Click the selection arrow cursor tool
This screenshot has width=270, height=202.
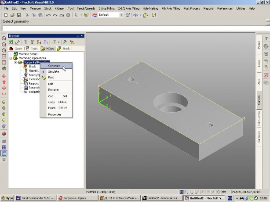coord(76,15)
